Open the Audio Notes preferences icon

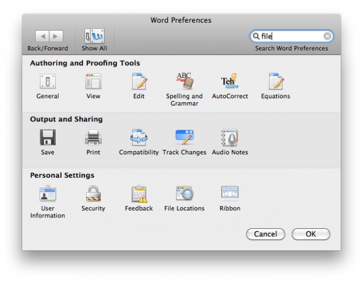tap(230, 137)
